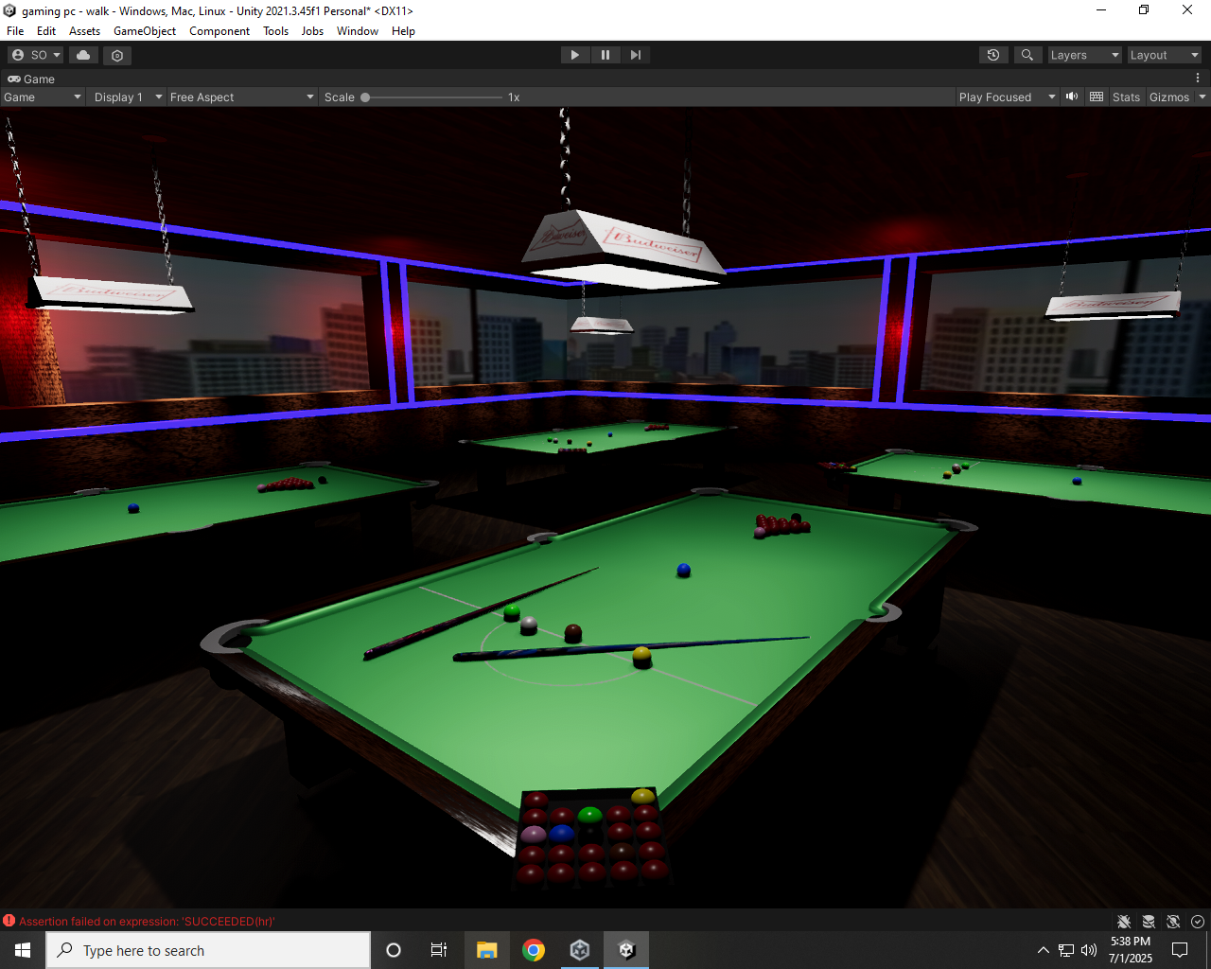Click the Pause button
This screenshot has width=1211, height=969.
click(x=605, y=55)
